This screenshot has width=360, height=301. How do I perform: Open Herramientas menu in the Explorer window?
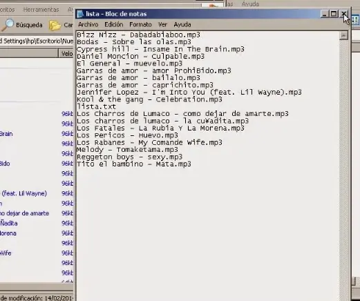[41, 10]
